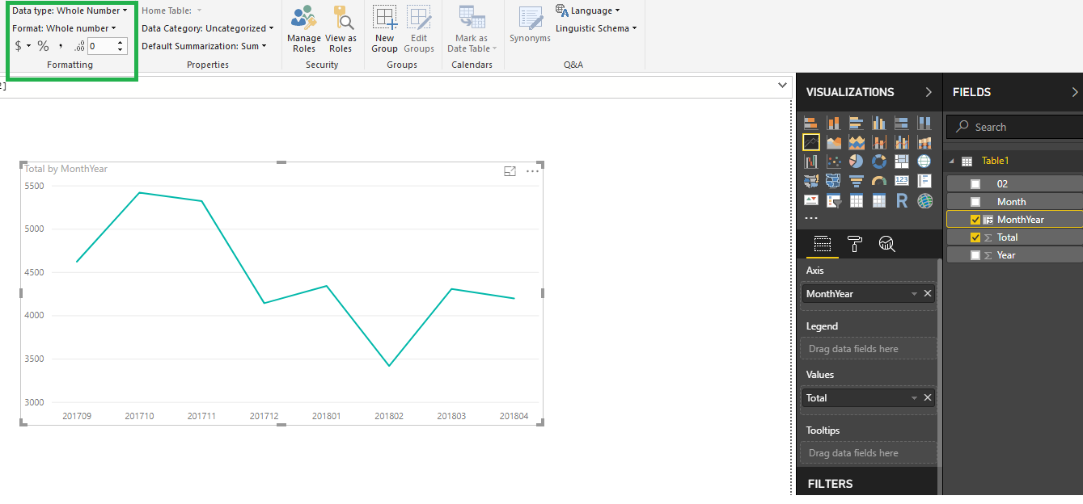This screenshot has width=1083, height=504.
Task: Select the scatter chart visualization
Action: [833, 162]
